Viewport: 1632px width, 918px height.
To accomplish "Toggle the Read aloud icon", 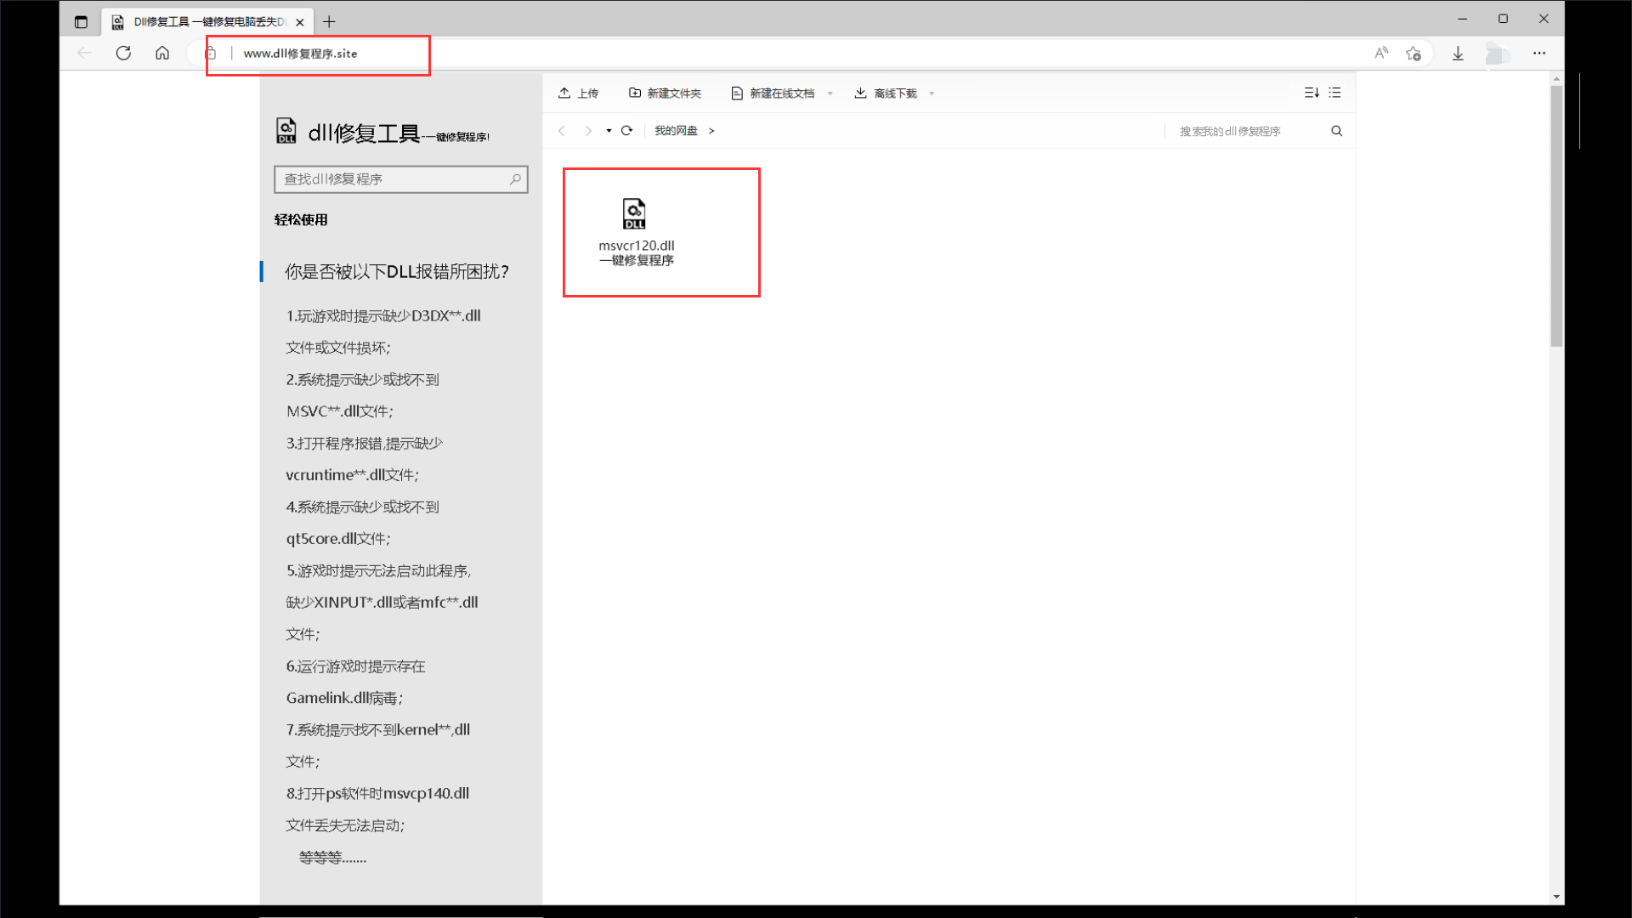I will [x=1381, y=53].
